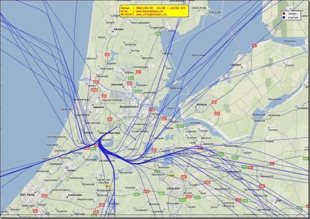
Task: Click the red road shield near Purmerend
Action: [139, 72]
